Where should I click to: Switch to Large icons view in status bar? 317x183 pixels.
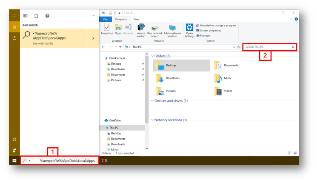tap(295, 153)
